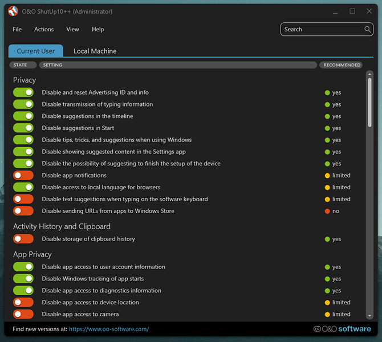Select 'Disable Windows tracking of app starts' text
The width and height of the screenshot is (382, 342).
(x=93, y=279)
